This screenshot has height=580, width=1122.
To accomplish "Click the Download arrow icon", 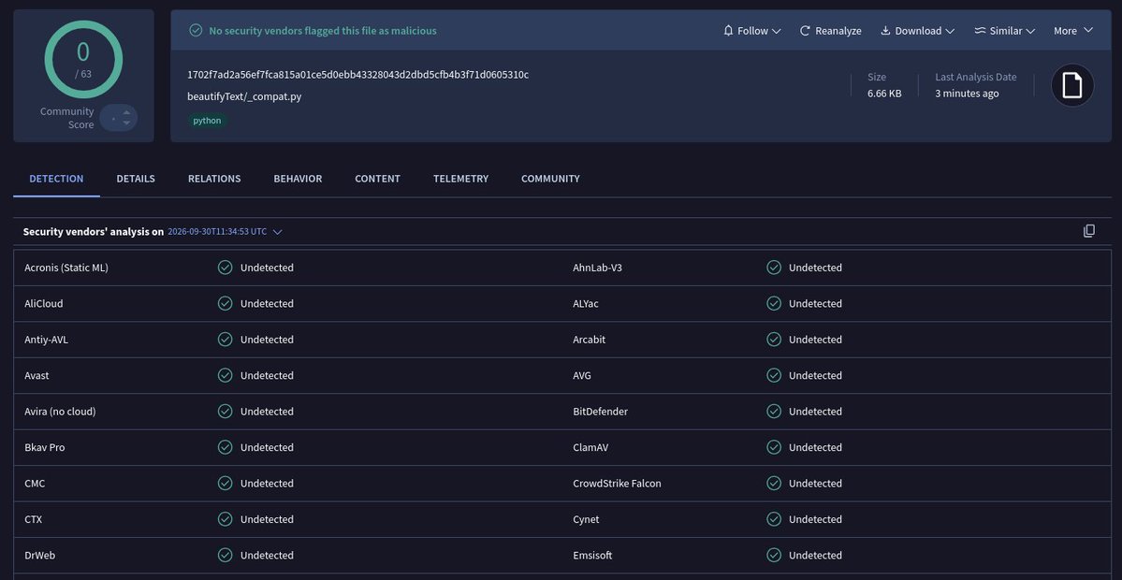I will (885, 31).
